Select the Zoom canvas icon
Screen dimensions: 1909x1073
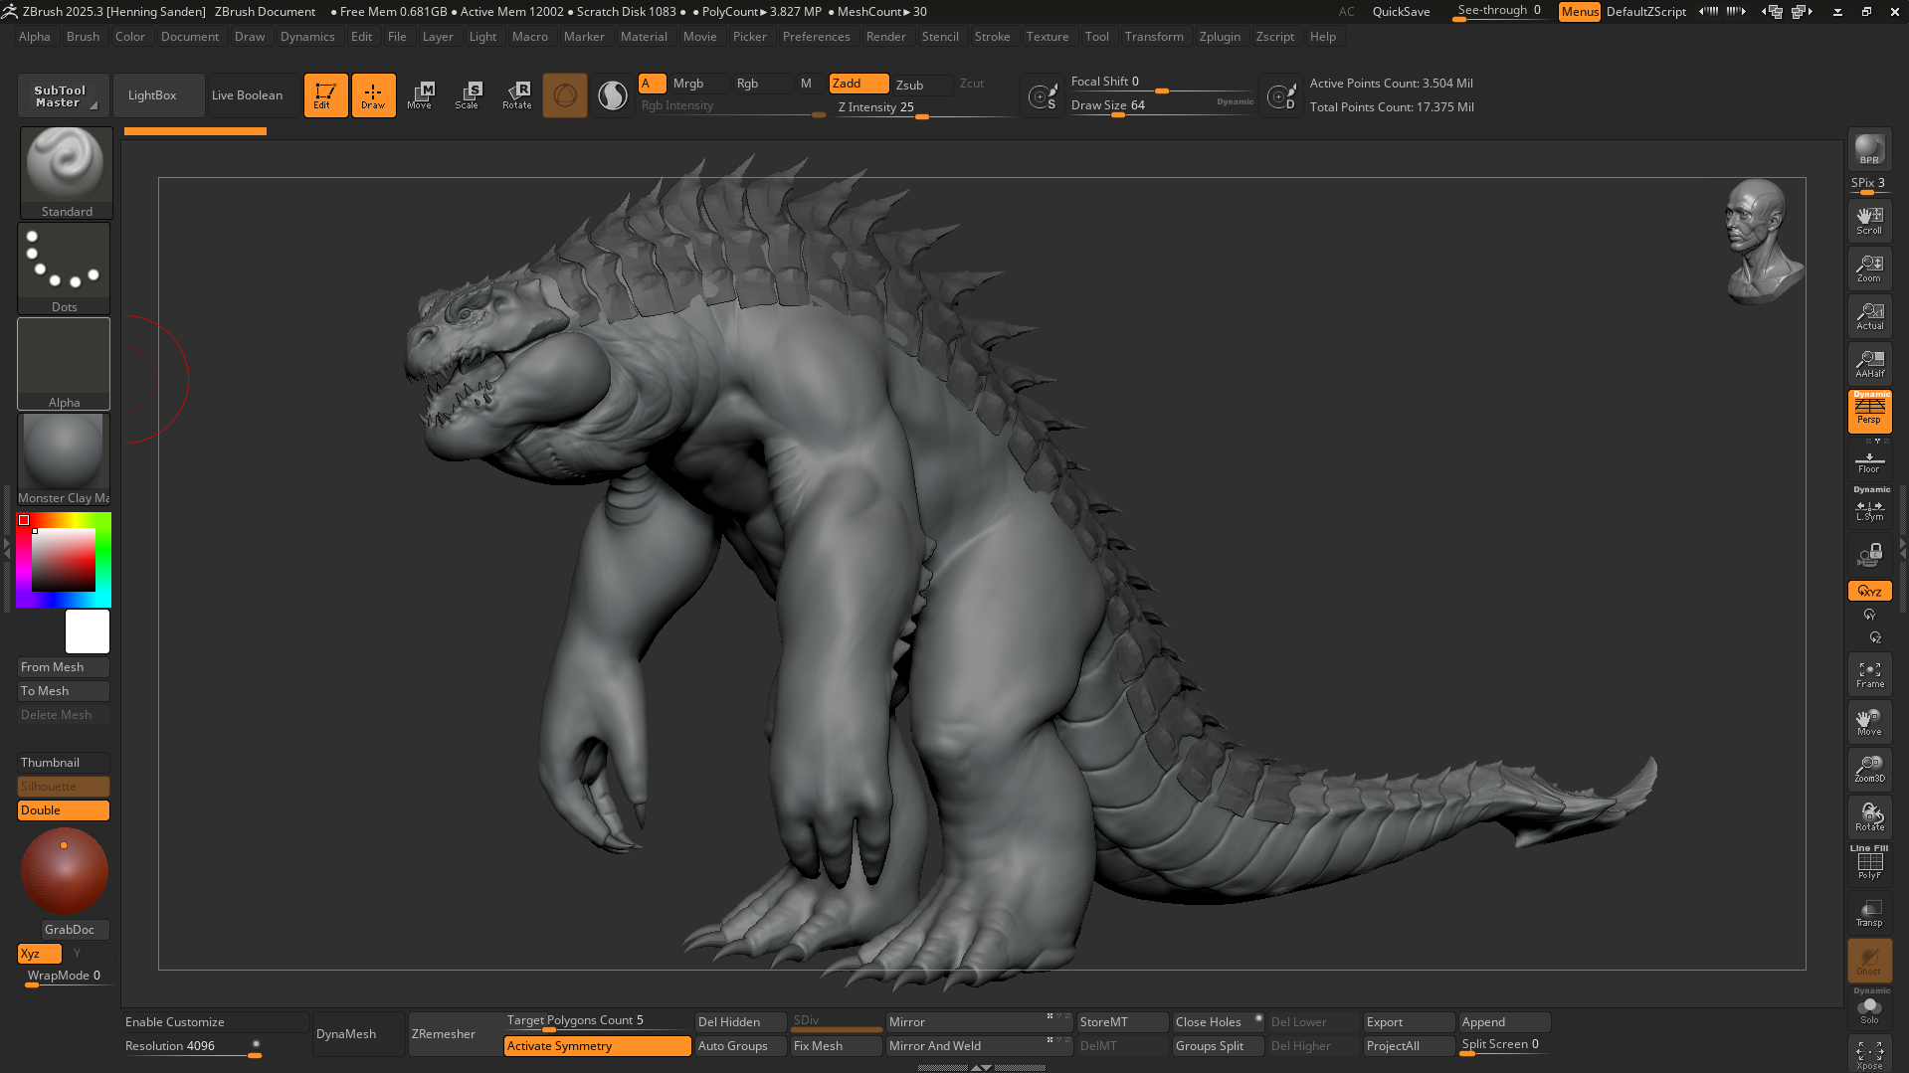pyautogui.click(x=1869, y=268)
